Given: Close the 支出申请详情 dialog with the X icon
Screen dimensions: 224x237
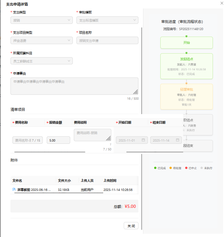Looking at the screenshot, I should coord(222,3).
